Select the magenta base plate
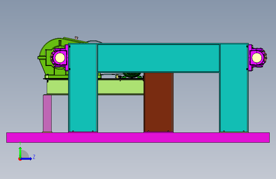This screenshot has height=179, width=276. [138, 138]
